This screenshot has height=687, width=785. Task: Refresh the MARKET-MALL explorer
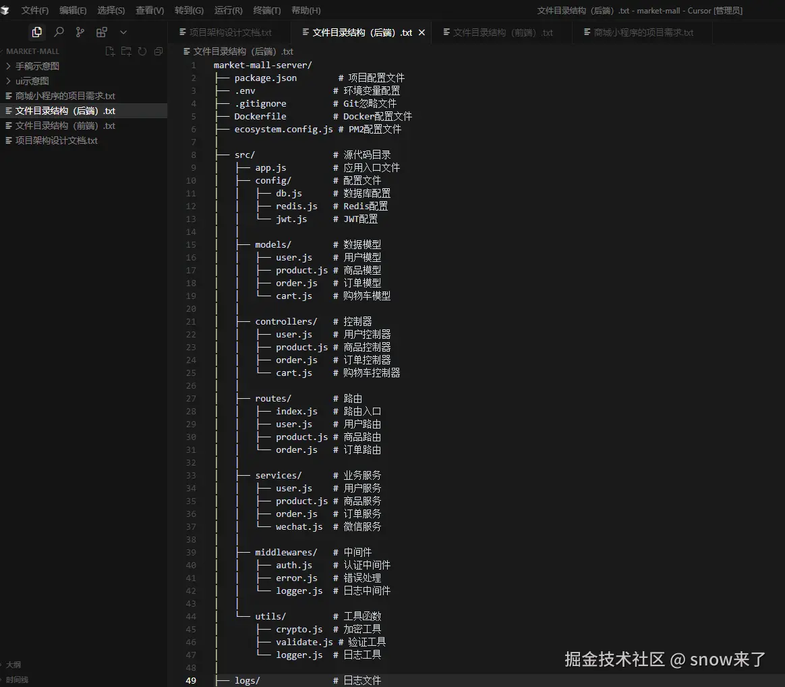tap(142, 51)
